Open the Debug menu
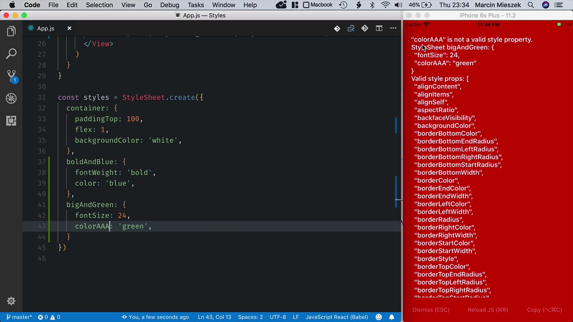 tap(170, 5)
